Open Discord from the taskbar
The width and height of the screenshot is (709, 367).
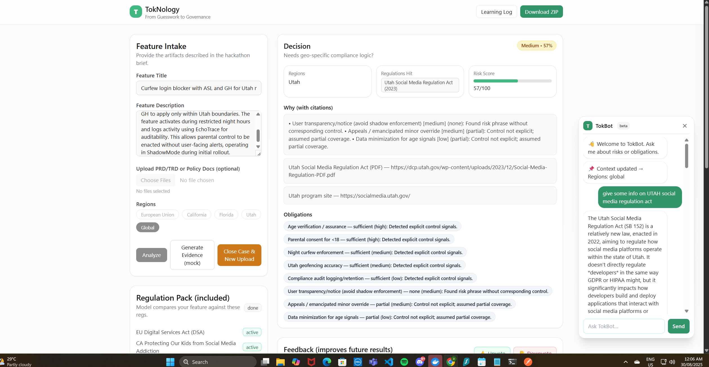tap(420, 362)
